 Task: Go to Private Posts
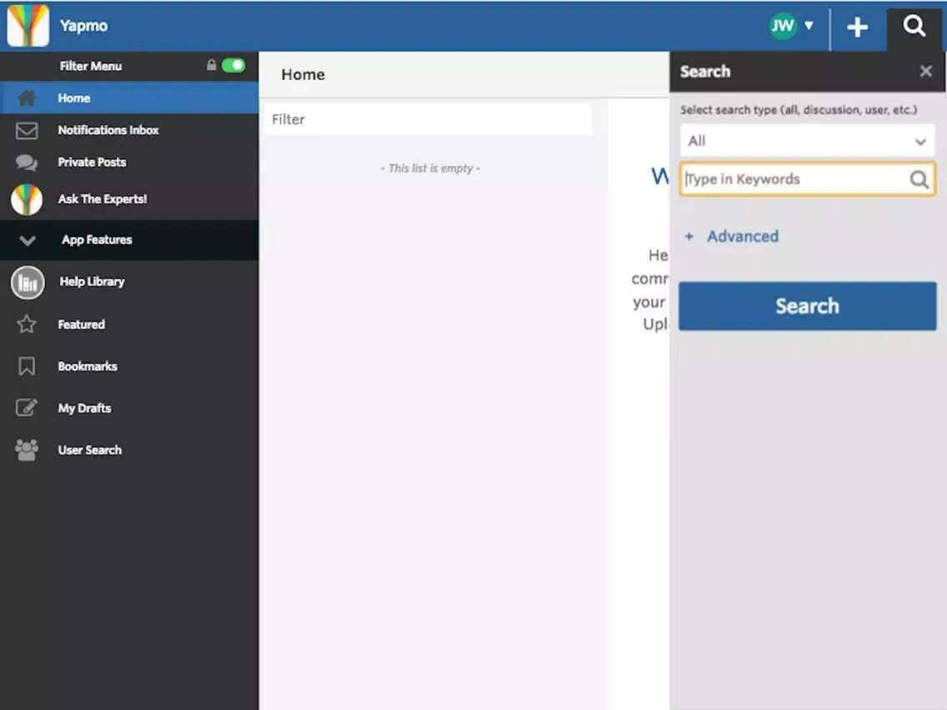pos(129,162)
